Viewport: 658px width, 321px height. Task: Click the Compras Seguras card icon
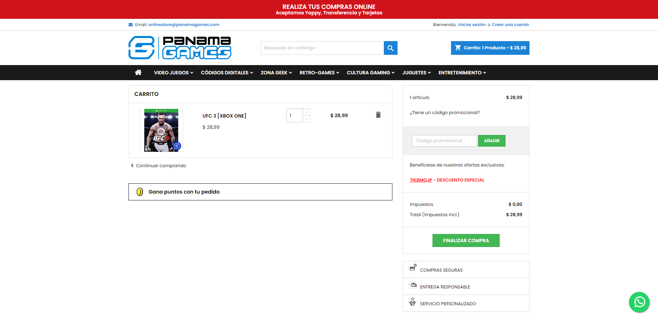coord(413,268)
